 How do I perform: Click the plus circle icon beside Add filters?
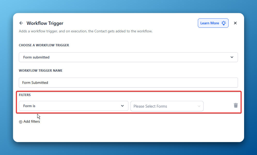tap(21, 122)
